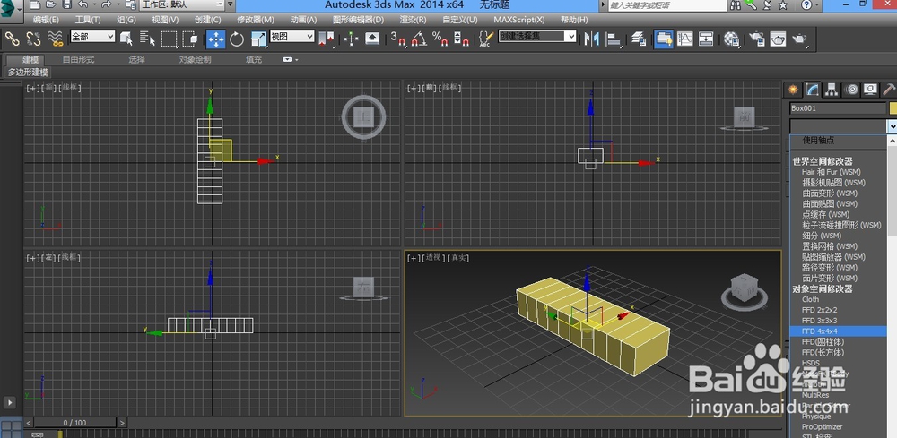This screenshot has width=897, height=438.
Task: Switch to the Modify command panel tab
Action: click(813, 90)
